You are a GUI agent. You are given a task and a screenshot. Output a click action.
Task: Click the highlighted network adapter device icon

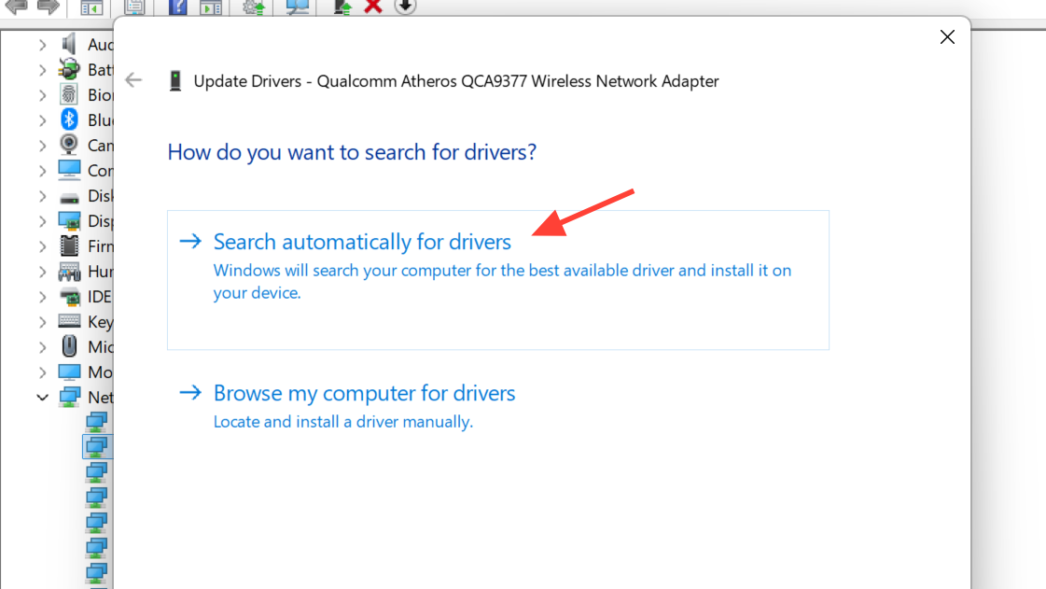pos(97,446)
